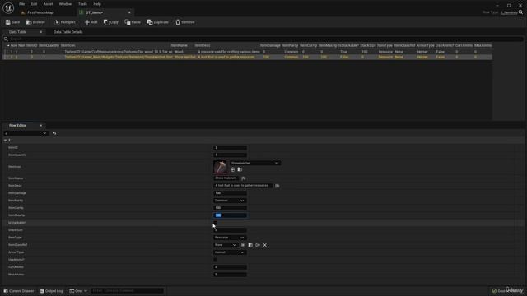Click the ItemName column header
Image resolution: width=527 pixels, height=296 pixels.
point(180,45)
